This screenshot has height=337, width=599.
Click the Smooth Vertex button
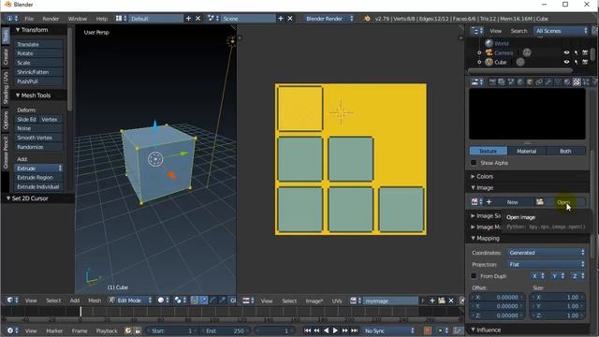38,138
